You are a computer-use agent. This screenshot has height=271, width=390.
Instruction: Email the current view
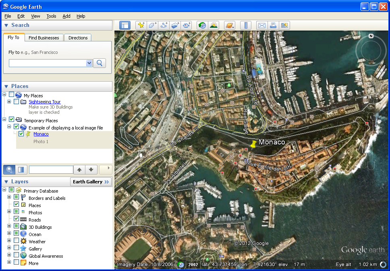(261, 25)
